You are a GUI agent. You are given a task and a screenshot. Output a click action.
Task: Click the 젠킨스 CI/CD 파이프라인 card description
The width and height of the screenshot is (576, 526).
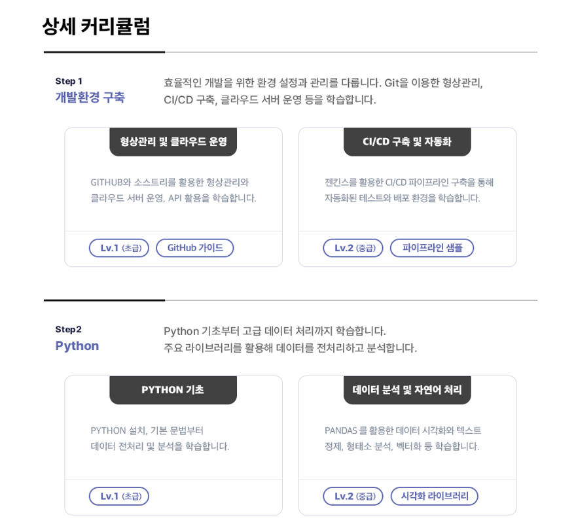point(408,190)
